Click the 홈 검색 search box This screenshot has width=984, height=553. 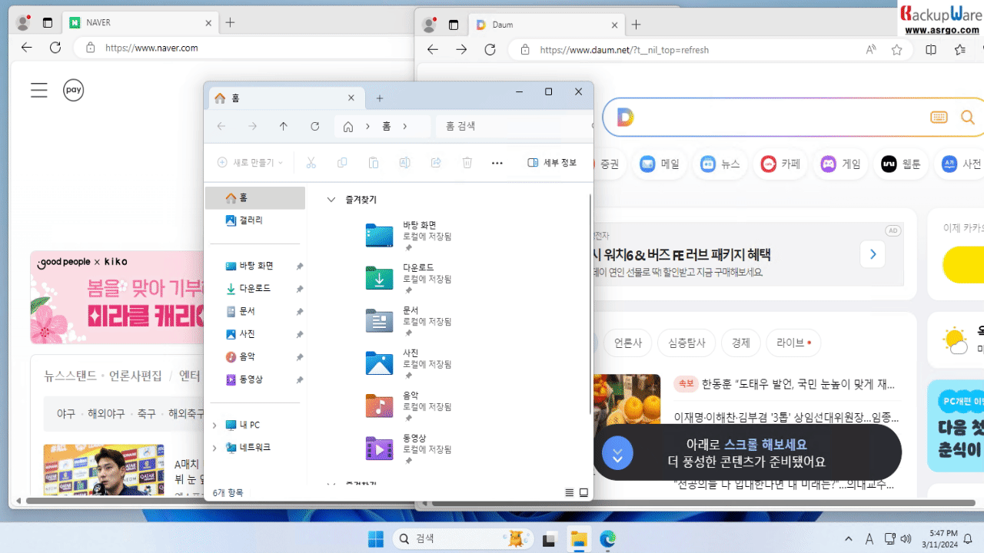[x=515, y=126]
